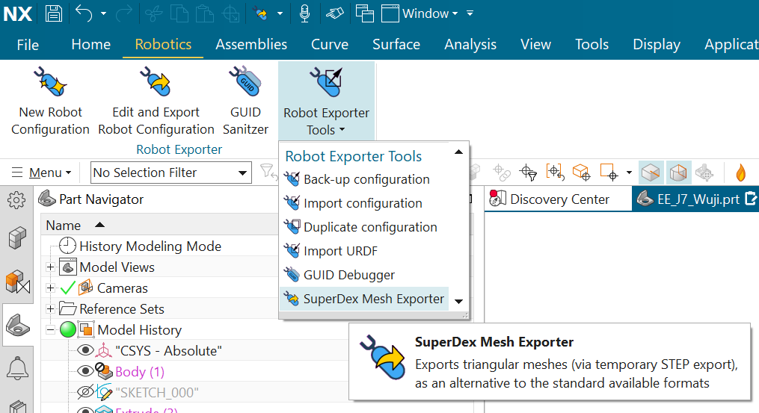759x413 pixels.
Task: Toggle visibility eye of CSYS - Absolute
Action: (86, 350)
